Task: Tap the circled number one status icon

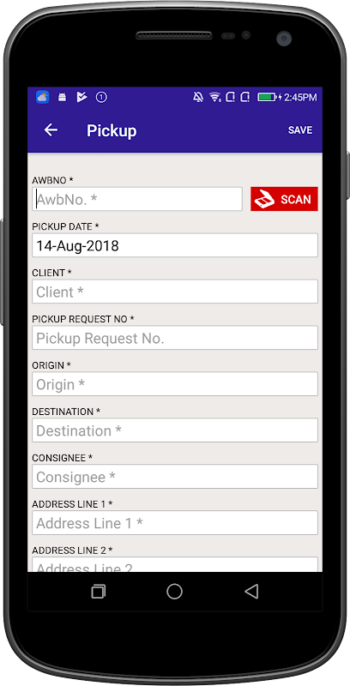Action: (101, 97)
